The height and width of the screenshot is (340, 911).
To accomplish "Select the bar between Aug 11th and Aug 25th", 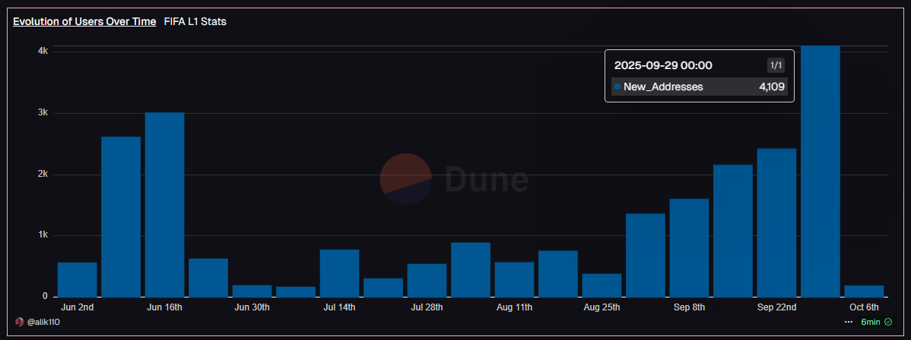I will (x=557, y=274).
